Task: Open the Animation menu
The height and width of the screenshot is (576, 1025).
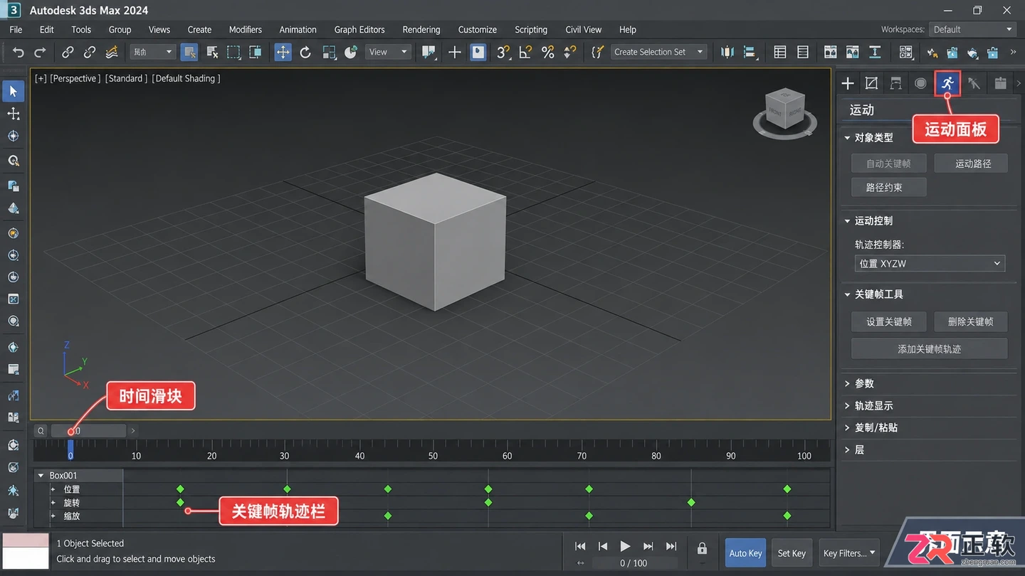Action: click(298, 29)
